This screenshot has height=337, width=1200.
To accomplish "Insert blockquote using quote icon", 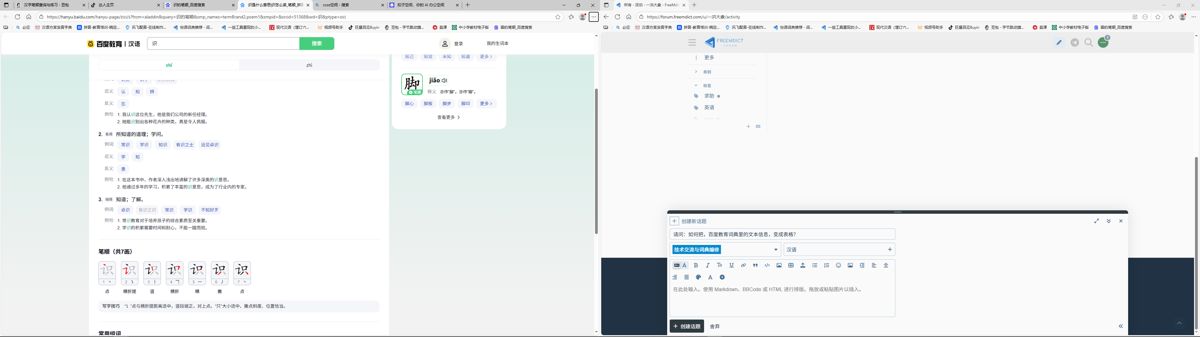I will (755, 265).
